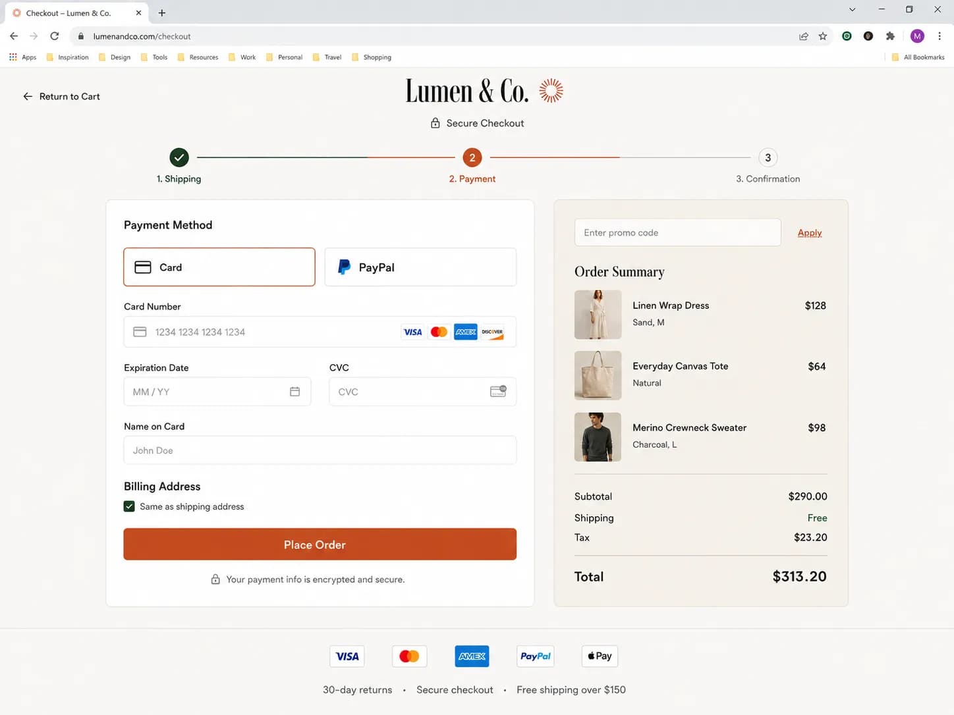
Task: Uncheck Same as shipping address
Action: (x=129, y=506)
